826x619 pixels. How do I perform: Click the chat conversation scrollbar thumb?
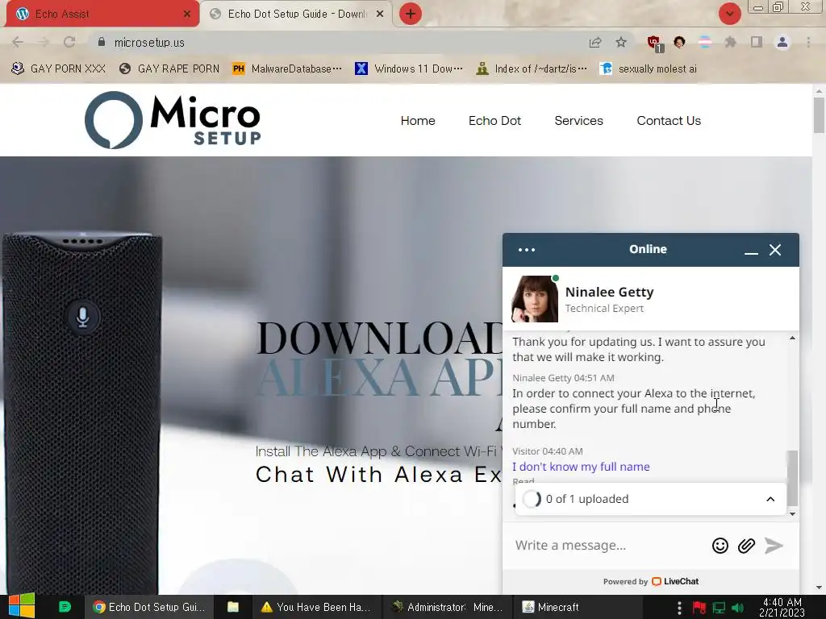coord(792,478)
